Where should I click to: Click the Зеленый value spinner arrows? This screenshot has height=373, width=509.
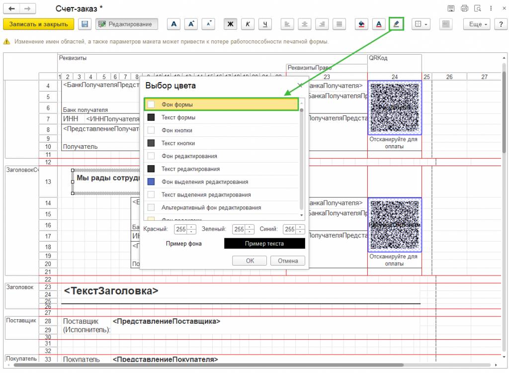(x=250, y=229)
